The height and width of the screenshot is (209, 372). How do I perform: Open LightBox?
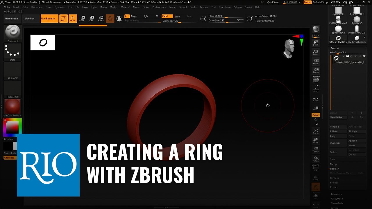tap(30, 19)
